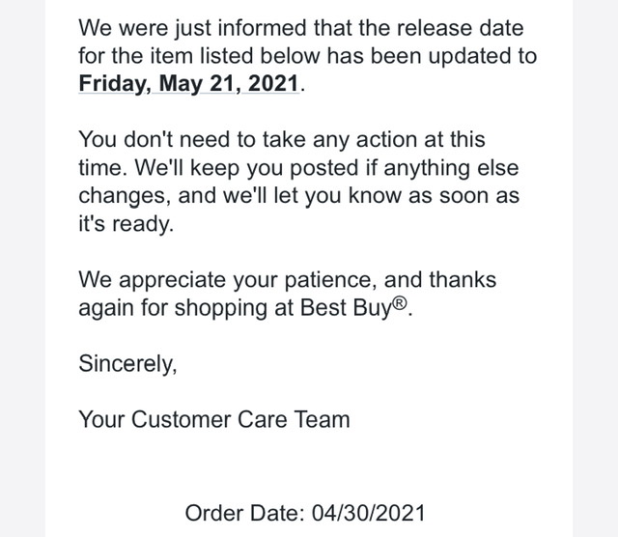Image resolution: width=618 pixels, height=537 pixels.
Task: Click the "Sincerely," closing line
Action: coord(128,364)
